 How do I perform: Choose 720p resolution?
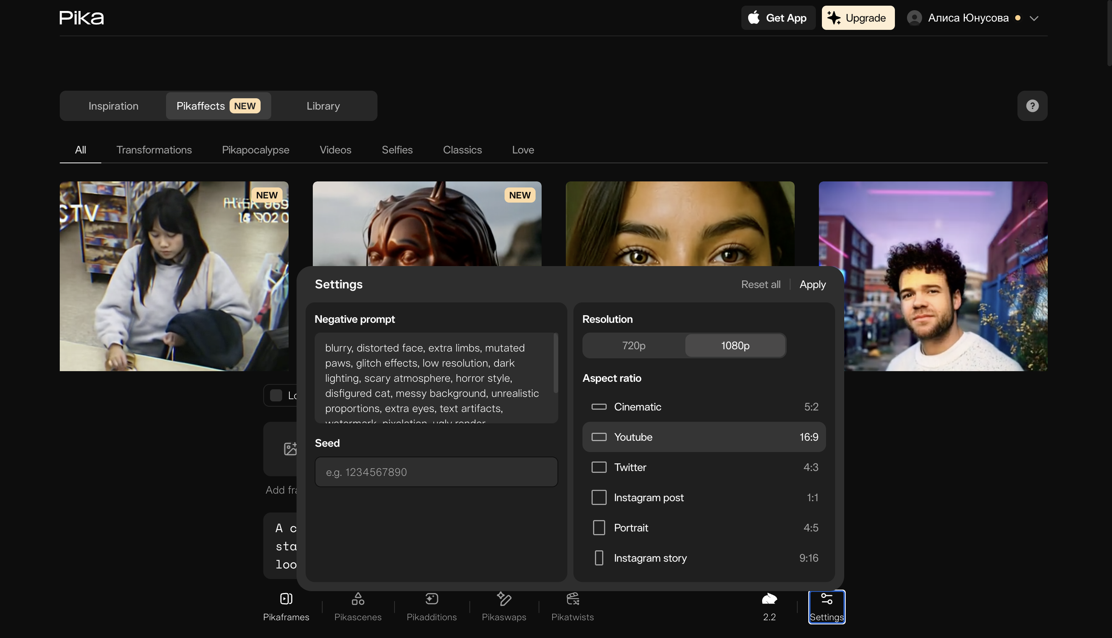tap(634, 346)
